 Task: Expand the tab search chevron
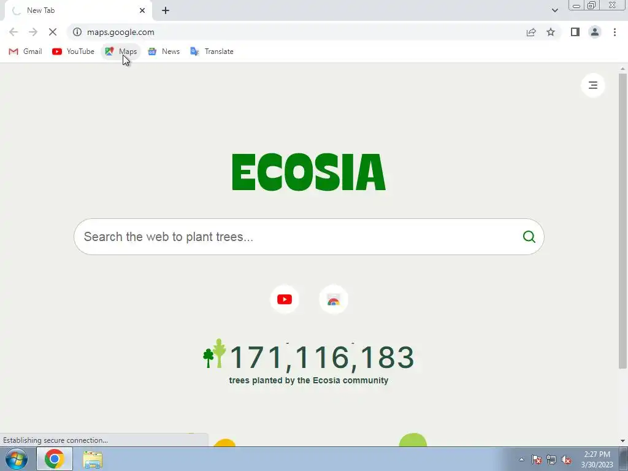point(554,10)
